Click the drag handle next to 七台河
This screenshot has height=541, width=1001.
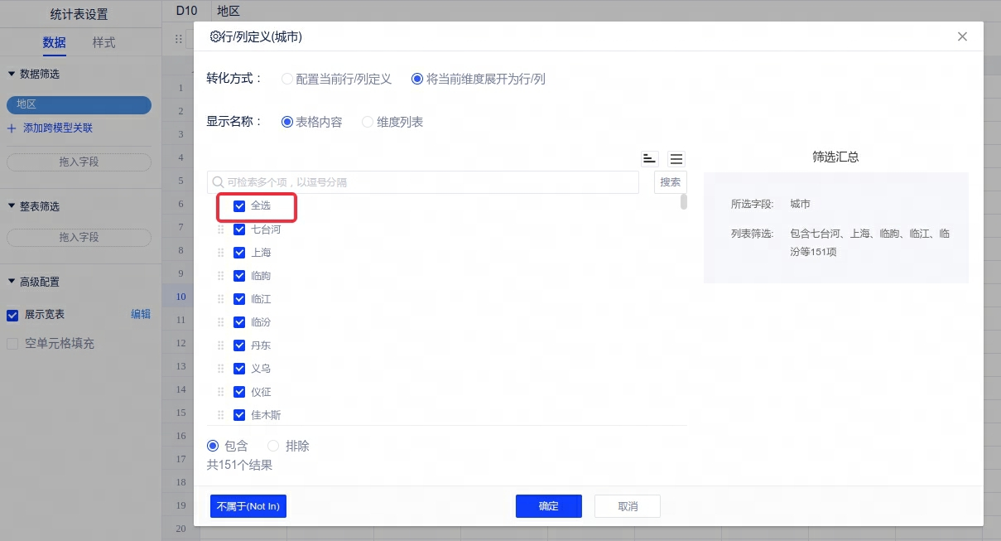[221, 229]
